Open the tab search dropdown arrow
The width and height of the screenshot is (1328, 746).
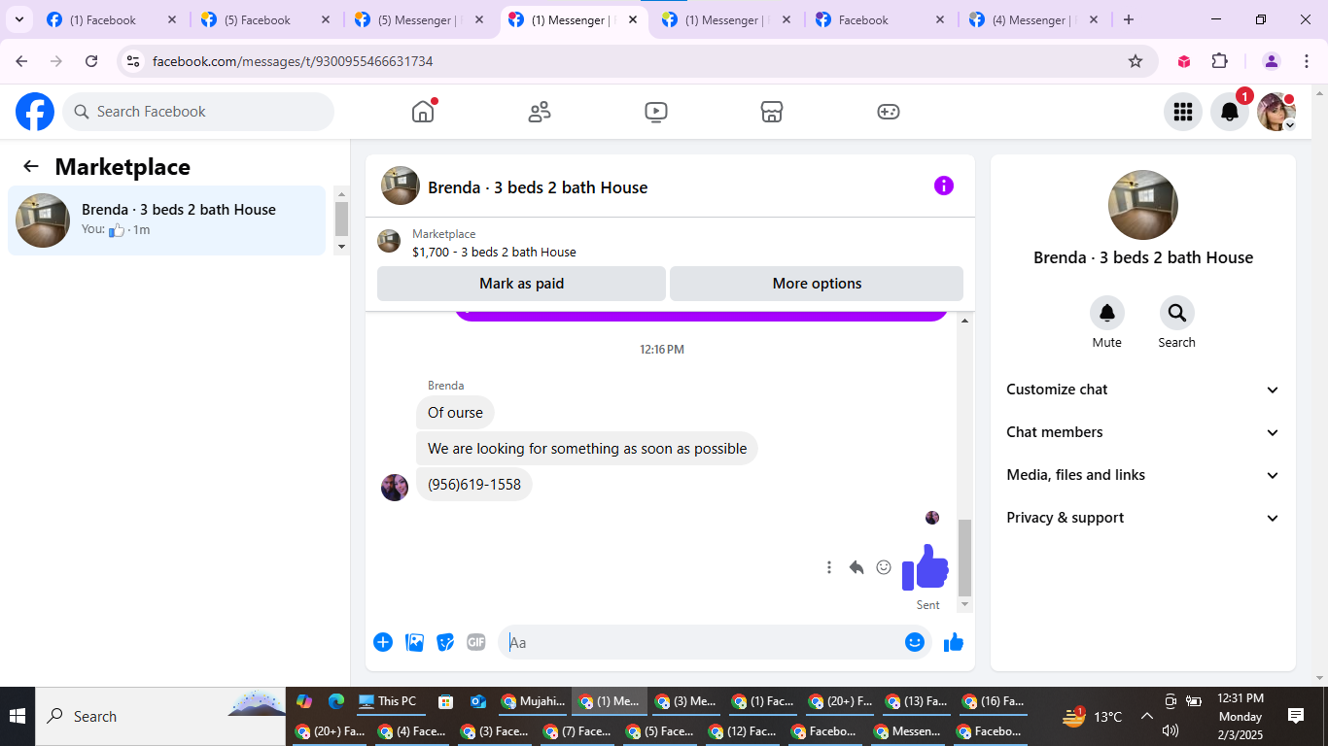[18, 19]
